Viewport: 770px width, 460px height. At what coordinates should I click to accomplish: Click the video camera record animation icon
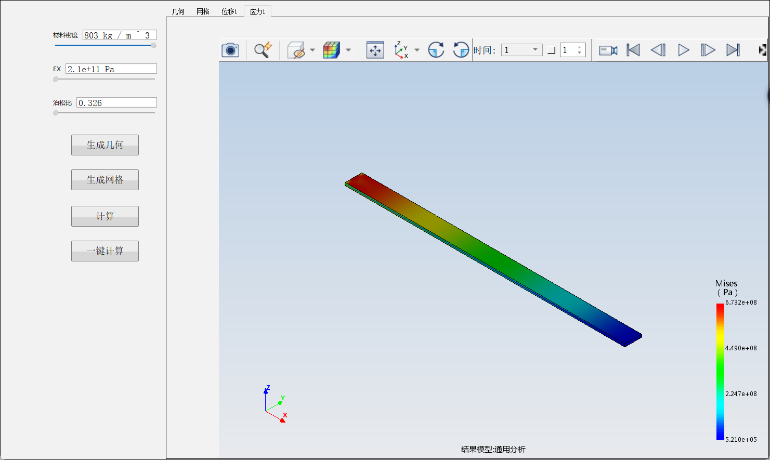pos(608,50)
